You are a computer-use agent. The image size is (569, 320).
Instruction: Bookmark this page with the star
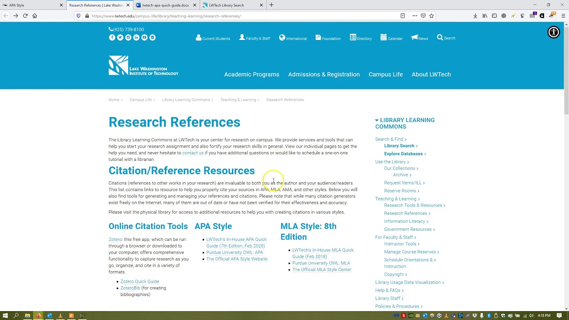(x=431, y=16)
